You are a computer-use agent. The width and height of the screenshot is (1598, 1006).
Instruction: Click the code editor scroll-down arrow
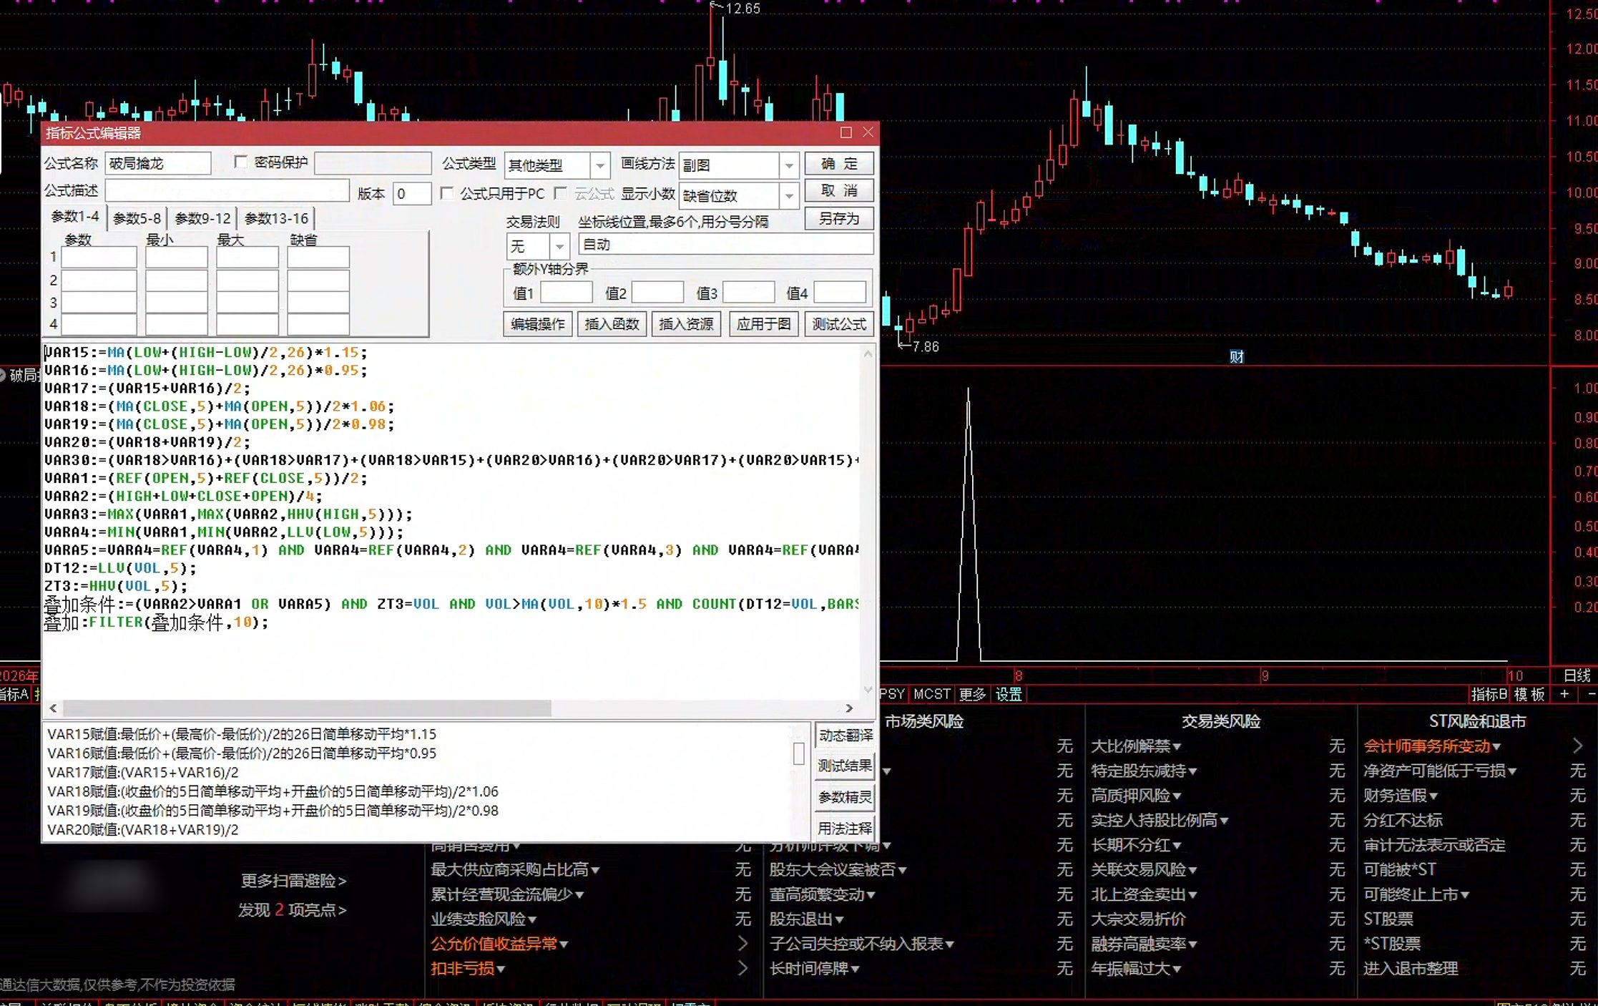coord(868,690)
